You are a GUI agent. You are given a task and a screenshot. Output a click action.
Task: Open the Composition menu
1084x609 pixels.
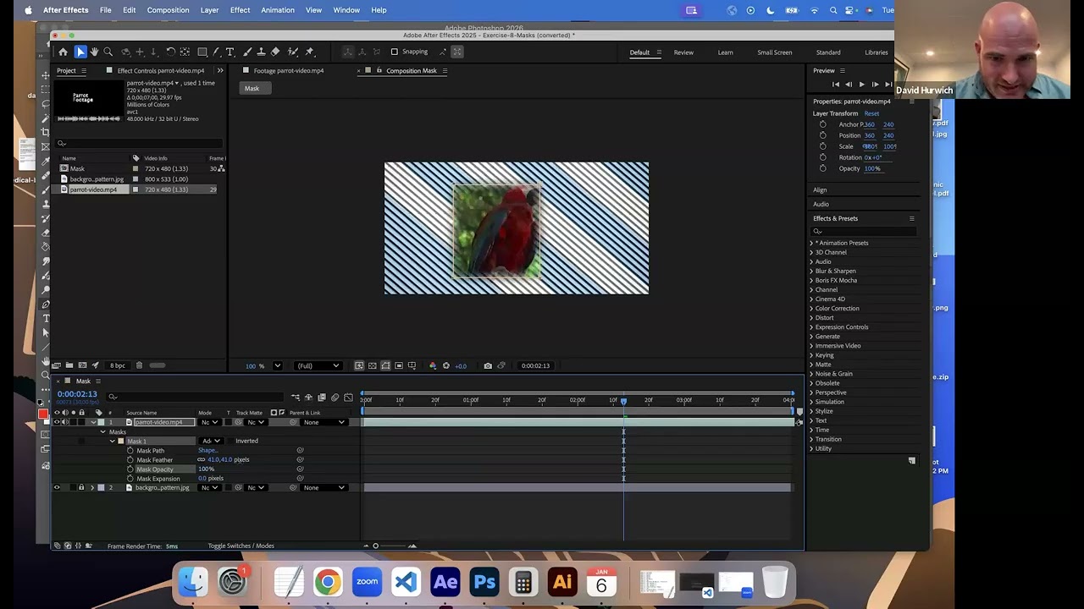[x=168, y=10]
